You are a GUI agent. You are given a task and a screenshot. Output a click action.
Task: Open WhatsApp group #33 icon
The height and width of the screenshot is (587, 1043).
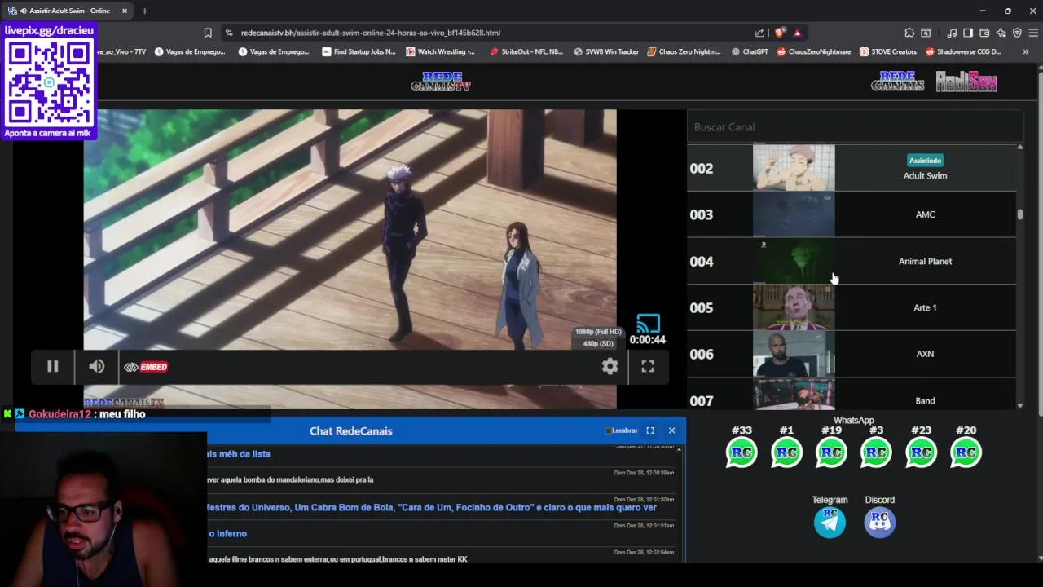[x=742, y=452]
